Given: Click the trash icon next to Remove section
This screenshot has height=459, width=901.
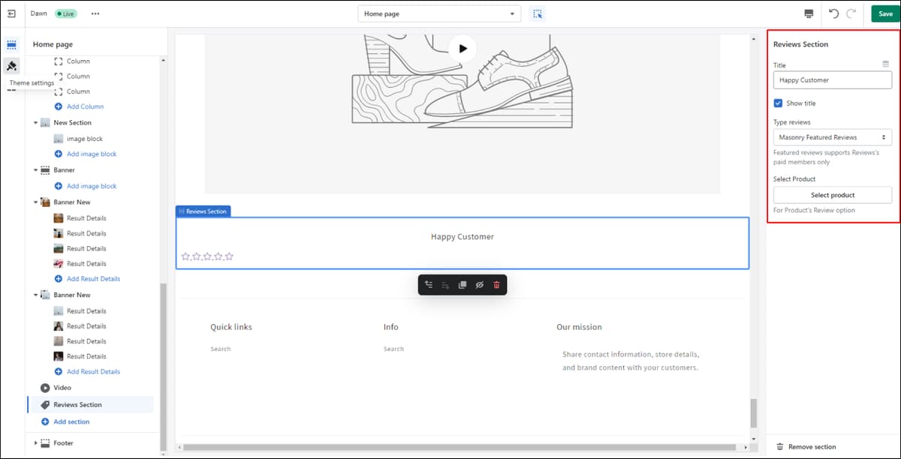Looking at the screenshot, I should pyautogui.click(x=779, y=447).
